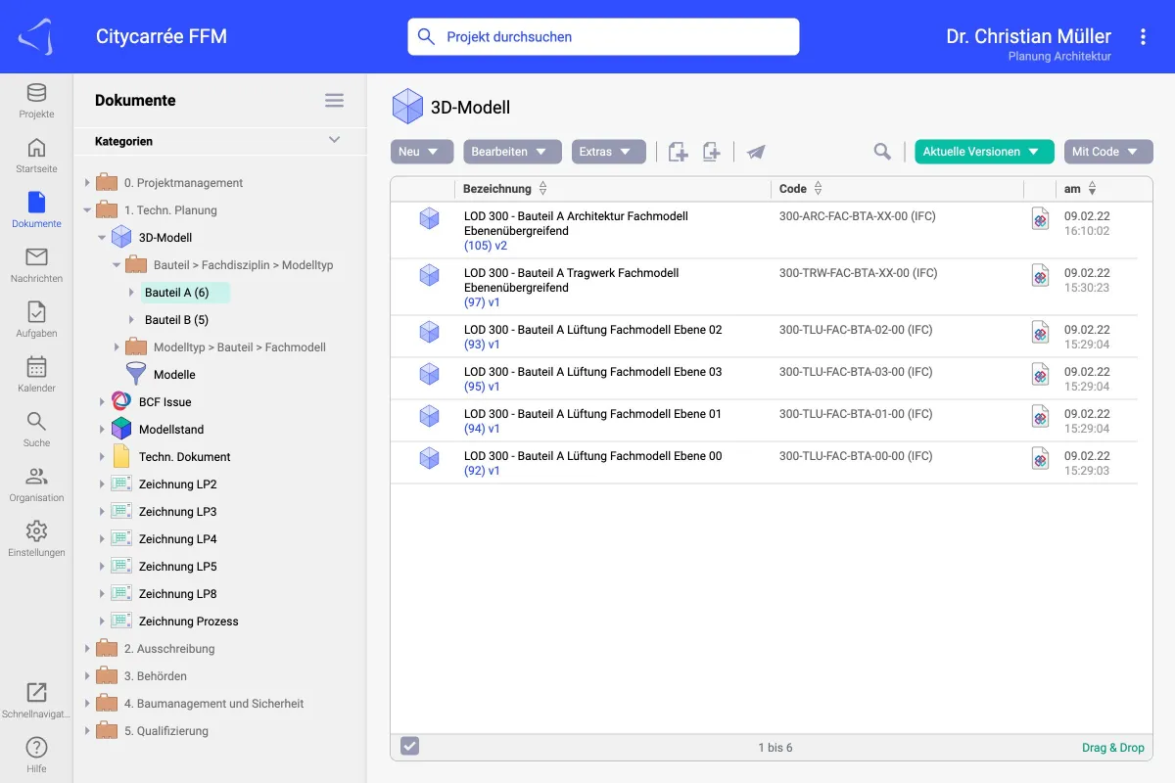The width and height of the screenshot is (1175, 783).
Task: Open the Mit Code dropdown
Action: [x=1107, y=152]
